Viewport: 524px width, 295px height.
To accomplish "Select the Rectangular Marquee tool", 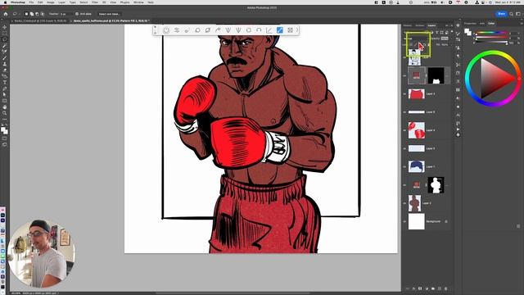I will [4, 33].
